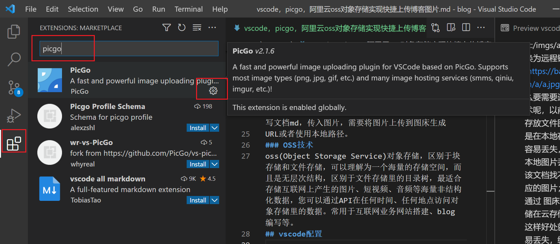
Task: Select the vscode all markdown extension title
Action: click(x=107, y=179)
